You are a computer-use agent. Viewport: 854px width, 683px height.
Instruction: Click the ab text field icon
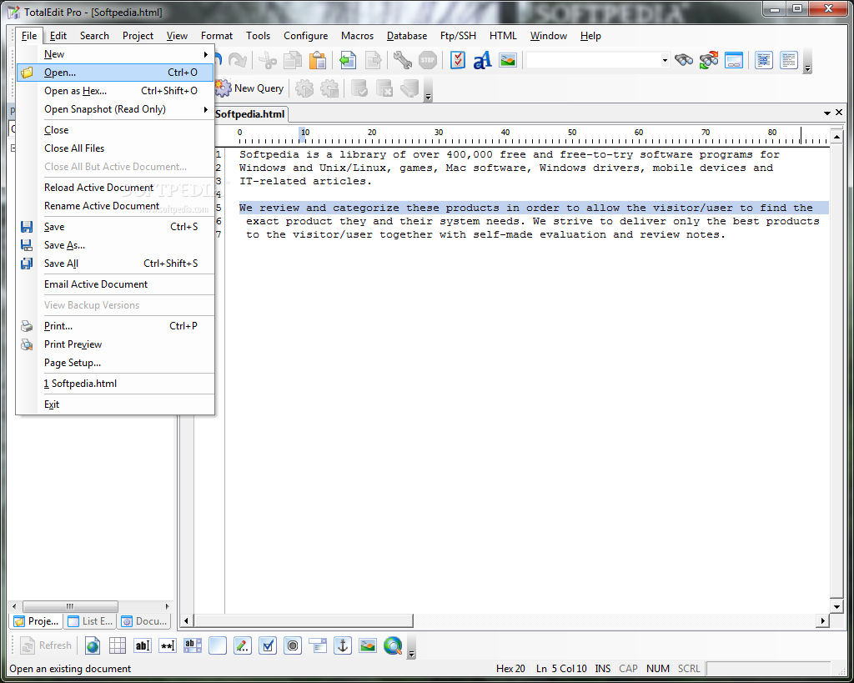click(x=142, y=645)
